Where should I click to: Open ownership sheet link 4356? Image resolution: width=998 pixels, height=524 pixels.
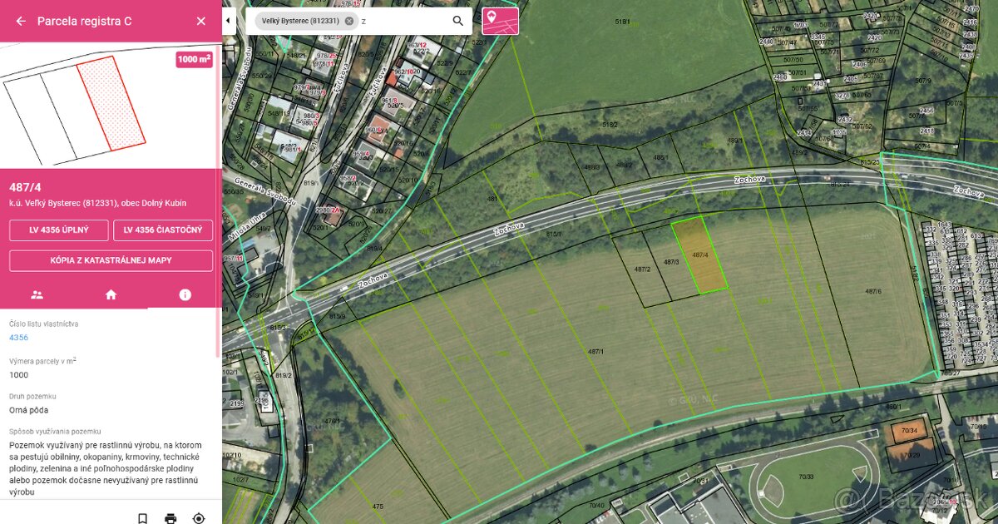point(18,338)
